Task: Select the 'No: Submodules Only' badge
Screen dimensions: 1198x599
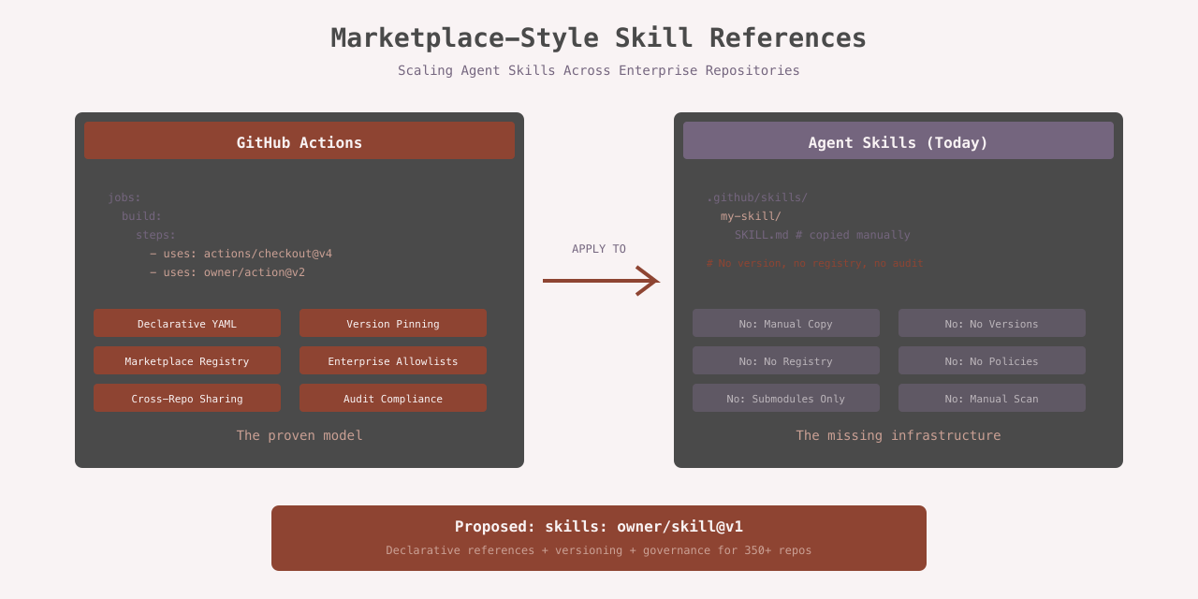Action: click(x=786, y=398)
